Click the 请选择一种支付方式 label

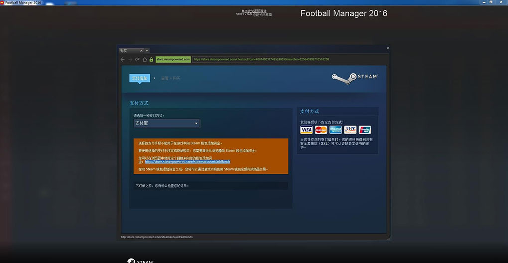149,115
